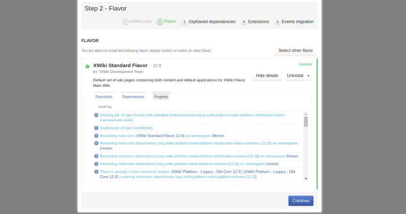This screenshot has height=214, width=406.
Task: Click info icon beside 'There is already a core extension' entry
Action: coord(96,172)
